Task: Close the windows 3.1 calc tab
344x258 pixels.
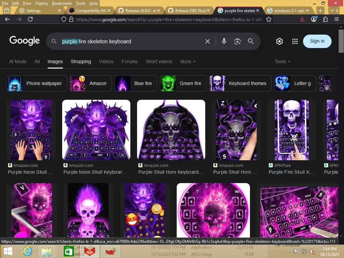Action: point(307,10)
